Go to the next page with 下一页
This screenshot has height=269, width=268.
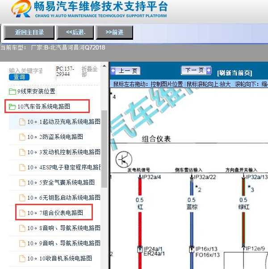[196, 70]
